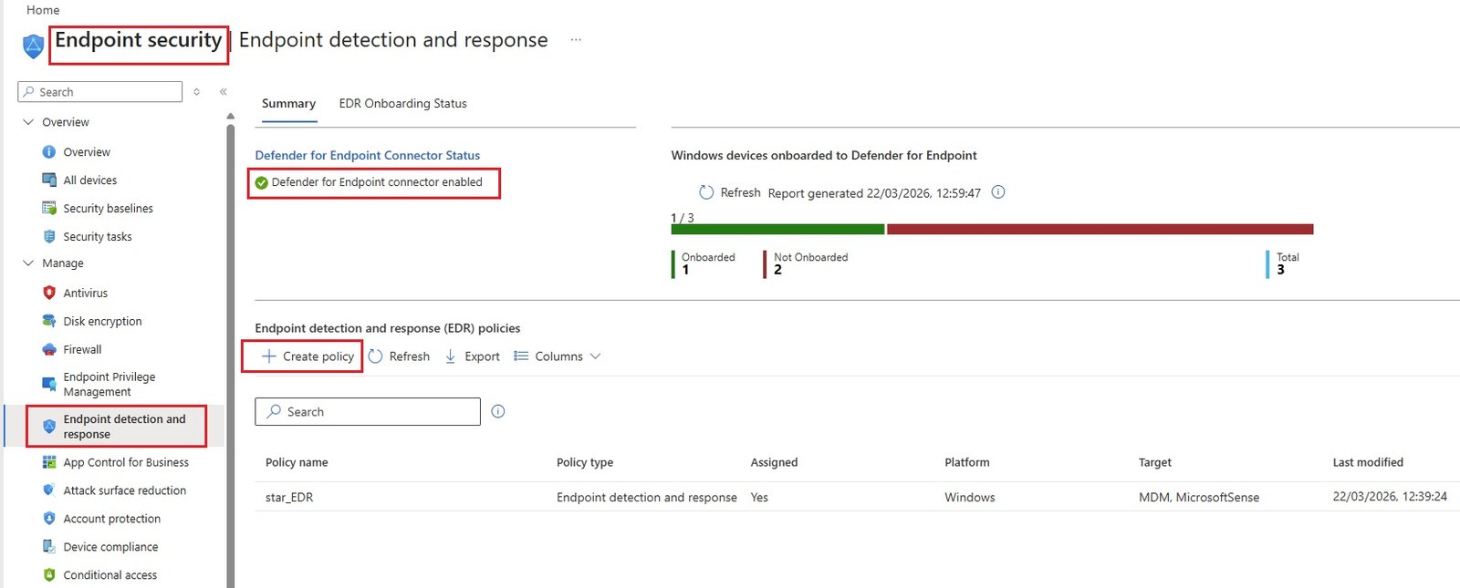Sort by Policy name column header
The width and height of the screenshot is (1460, 588).
(x=297, y=463)
